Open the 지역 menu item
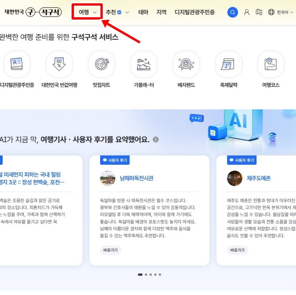Image resolution: width=296 pixels, height=295 pixels. (x=161, y=12)
